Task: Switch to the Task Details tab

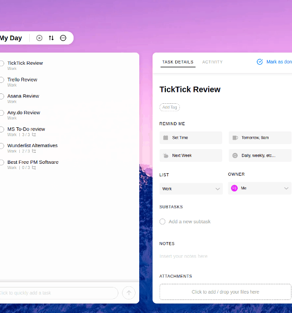Action: tap(178, 62)
